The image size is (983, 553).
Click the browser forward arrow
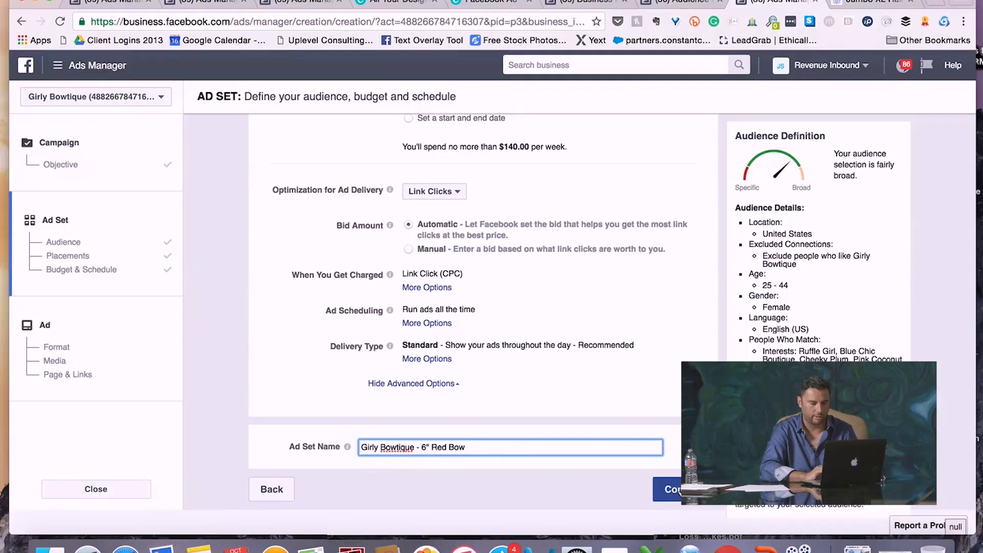(x=41, y=22)
